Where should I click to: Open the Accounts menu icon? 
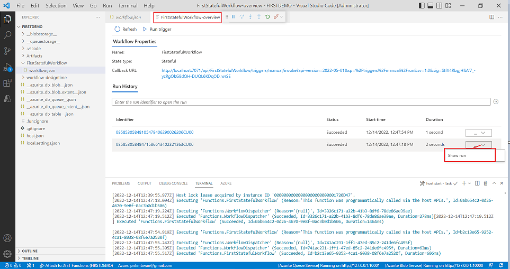(x=7, y=238)
